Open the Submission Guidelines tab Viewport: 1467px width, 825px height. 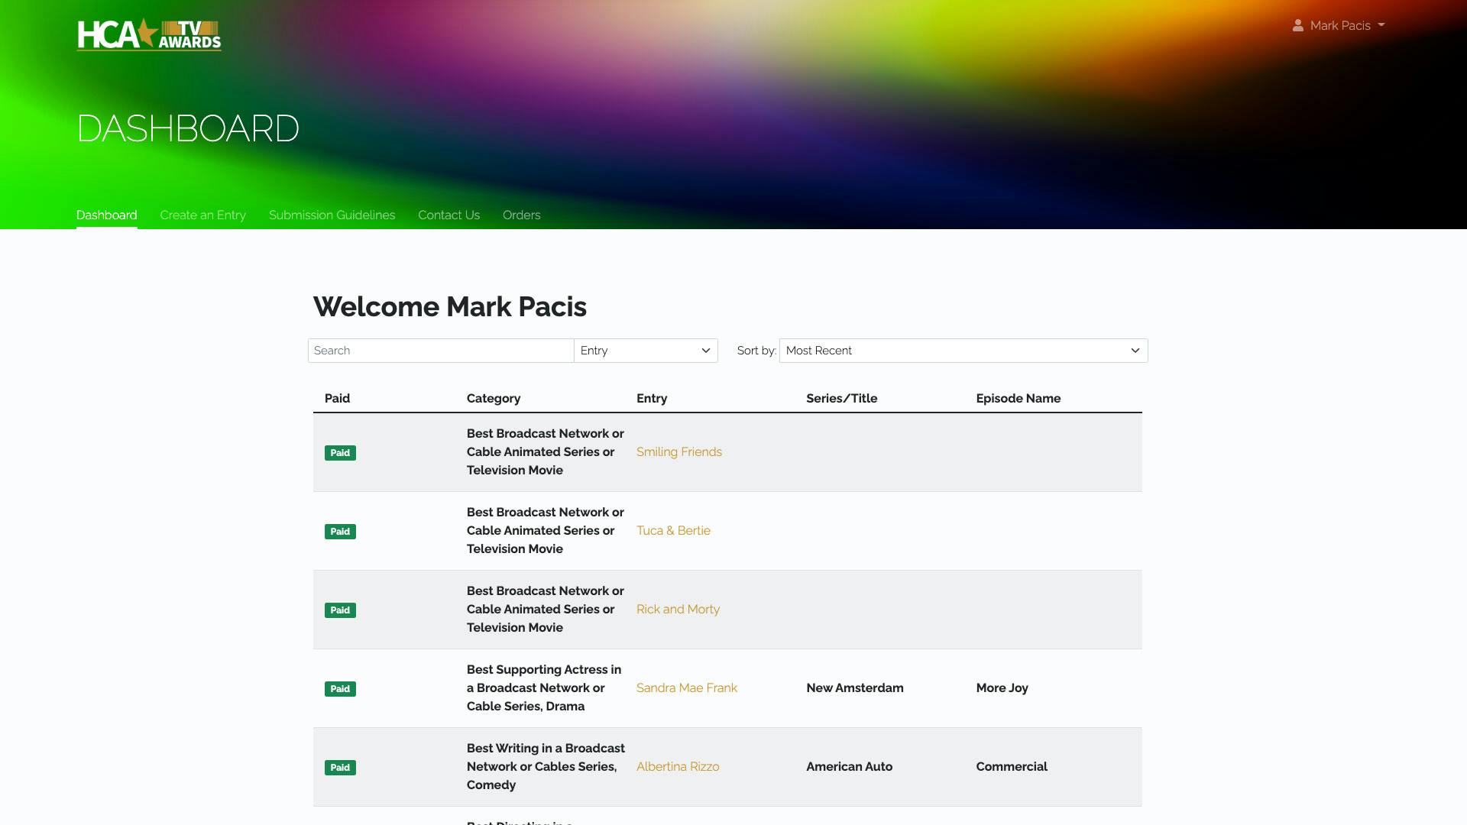332,215
